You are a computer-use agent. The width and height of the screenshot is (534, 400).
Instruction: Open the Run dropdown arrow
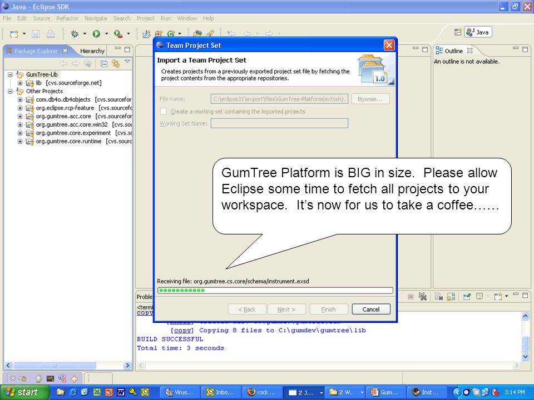click(106, 34)
